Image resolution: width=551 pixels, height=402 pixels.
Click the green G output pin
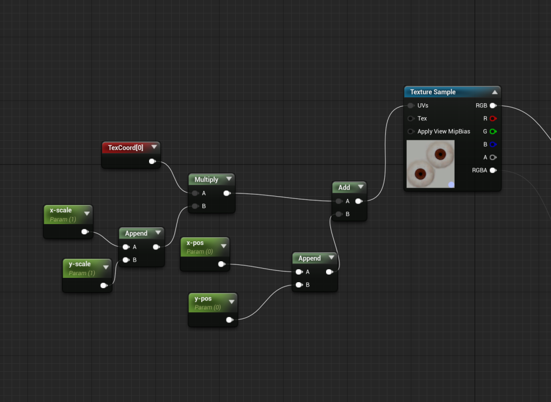pos(492,132)
